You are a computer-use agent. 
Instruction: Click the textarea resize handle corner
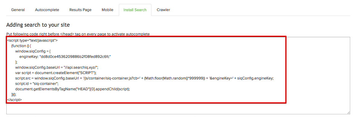348,112
